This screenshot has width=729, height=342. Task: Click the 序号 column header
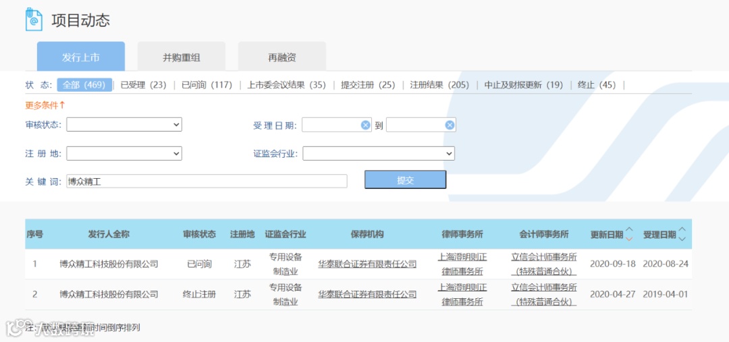click(35, 234)
